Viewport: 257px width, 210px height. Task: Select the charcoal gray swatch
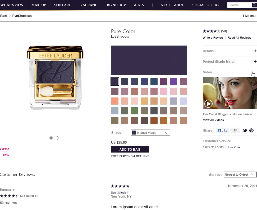click(154, 111)
